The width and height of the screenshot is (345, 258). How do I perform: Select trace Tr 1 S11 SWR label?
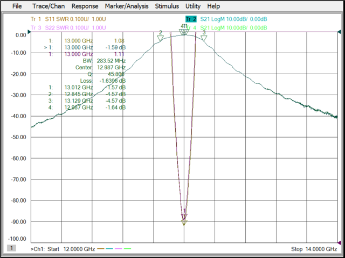[68, 19]
